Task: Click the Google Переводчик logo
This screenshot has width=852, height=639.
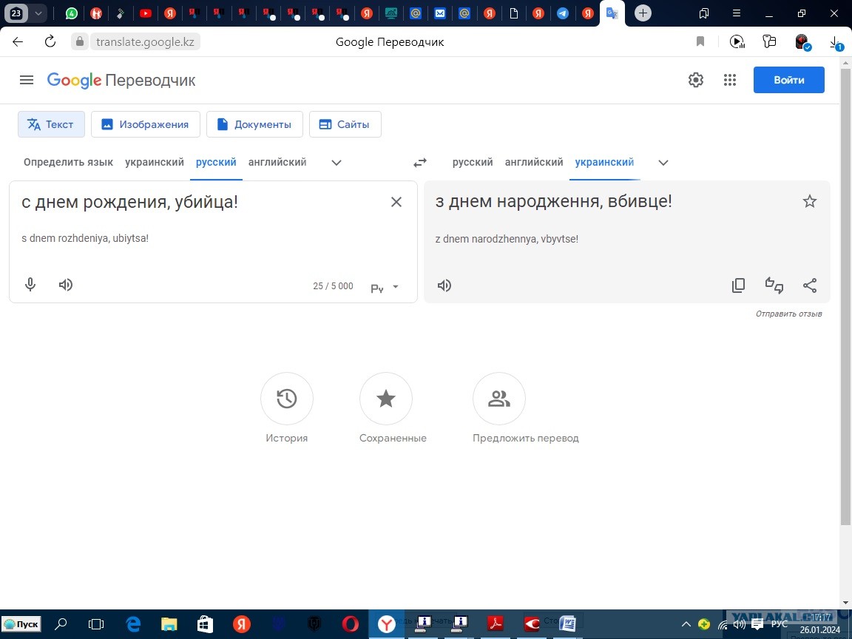Action: (121, 81)
